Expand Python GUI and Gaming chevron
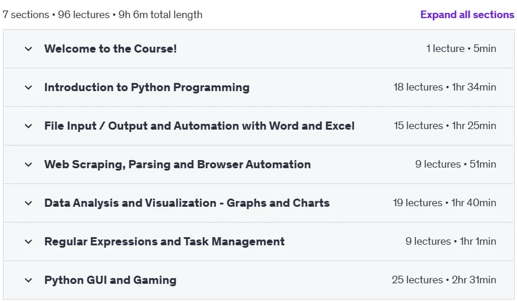This screenshot has height=302, width=517. (28, 280)
